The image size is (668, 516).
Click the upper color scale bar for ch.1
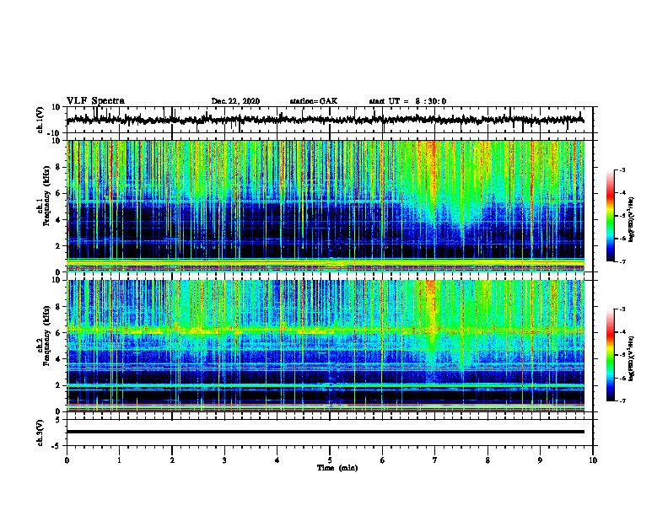[x=610, y=216]
